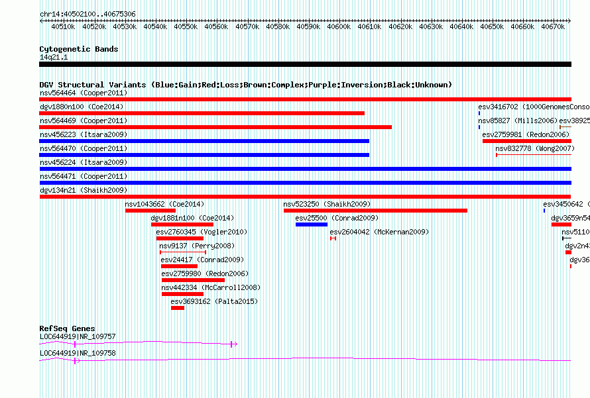Click the nsv564464 (Cooper2011) variant bar
The image size is (590, 398).
pyautogui.click(x=305, y=99)
